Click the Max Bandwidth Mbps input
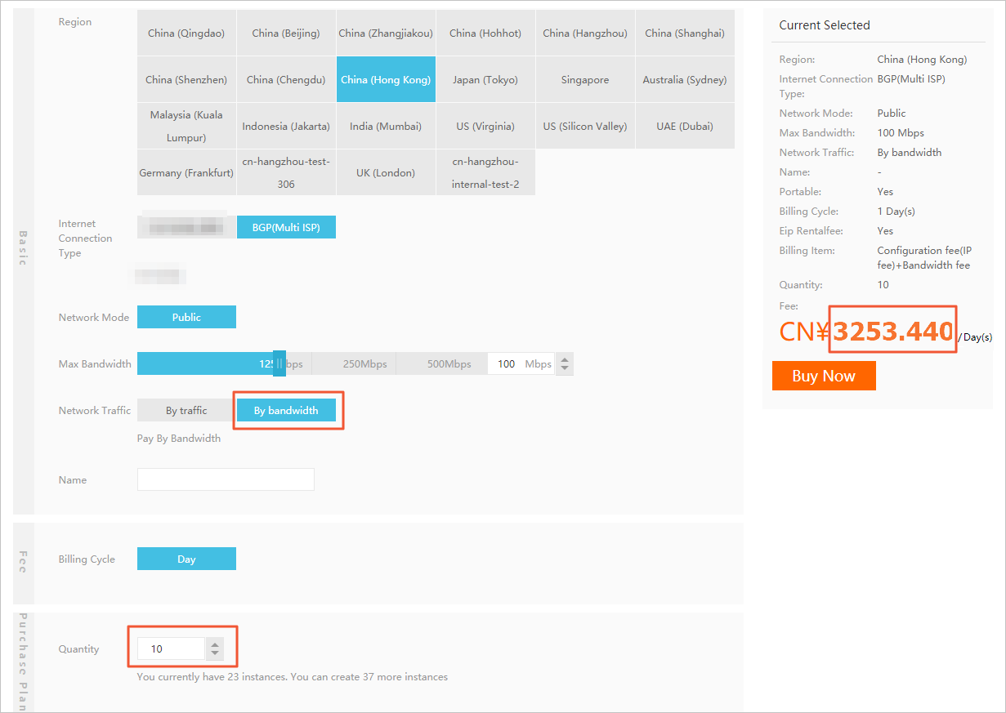Screen dimensions: 1006x713 coord(507,364)
